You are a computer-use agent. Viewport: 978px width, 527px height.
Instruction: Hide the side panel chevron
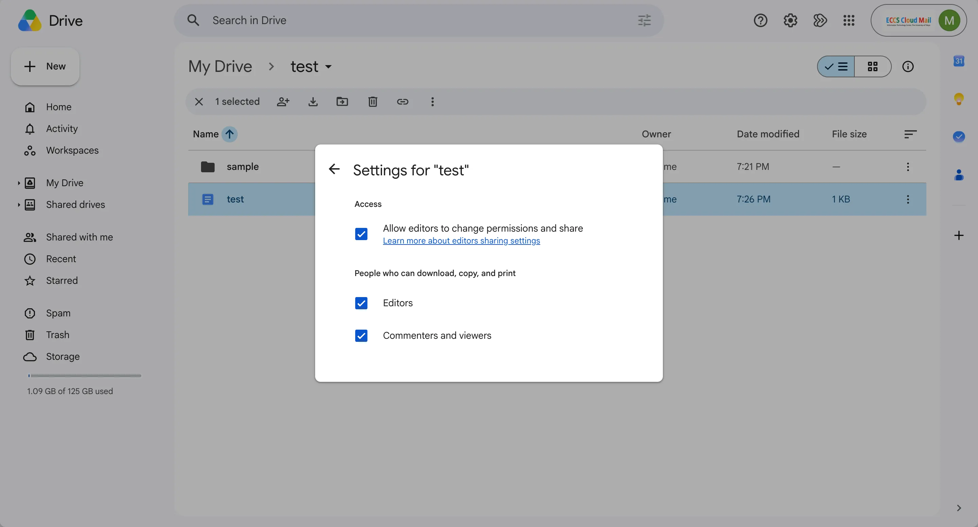pyautogui.click(x=959, y=508)
